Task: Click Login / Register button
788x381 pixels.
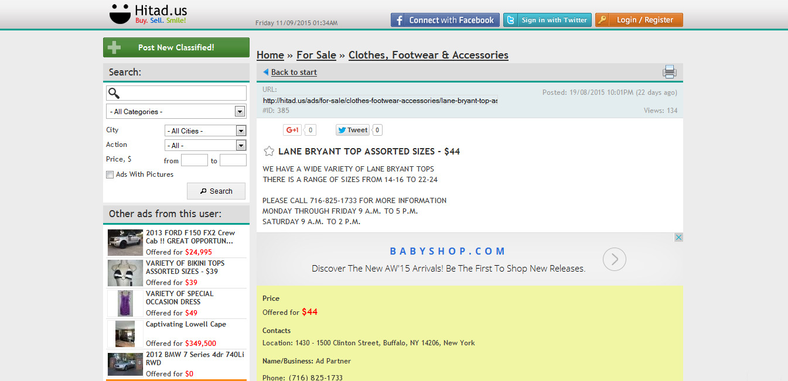Action: pos(639,20)
